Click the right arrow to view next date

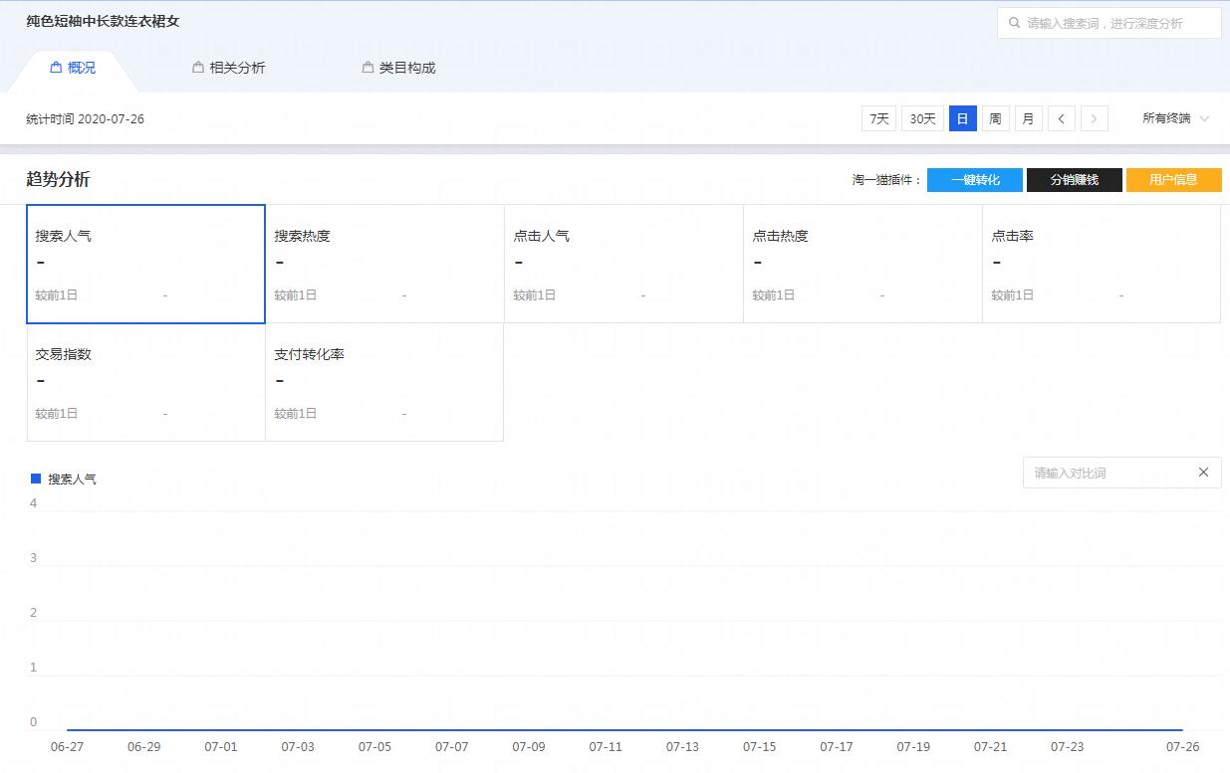(x=1094, y=117)
